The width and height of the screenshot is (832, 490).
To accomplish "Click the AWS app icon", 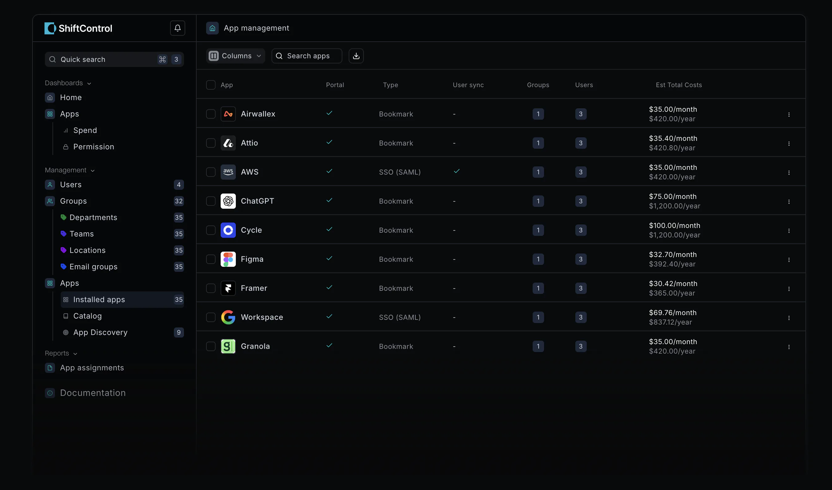I will click(228, 172).
